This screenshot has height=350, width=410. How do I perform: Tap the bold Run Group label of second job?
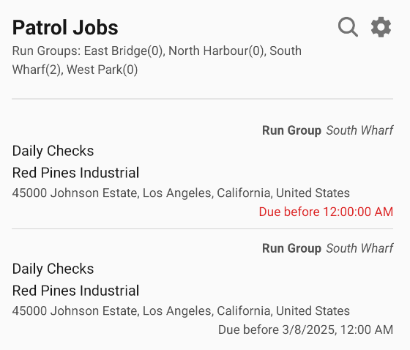pyautogui.click(x=292, y=248)
